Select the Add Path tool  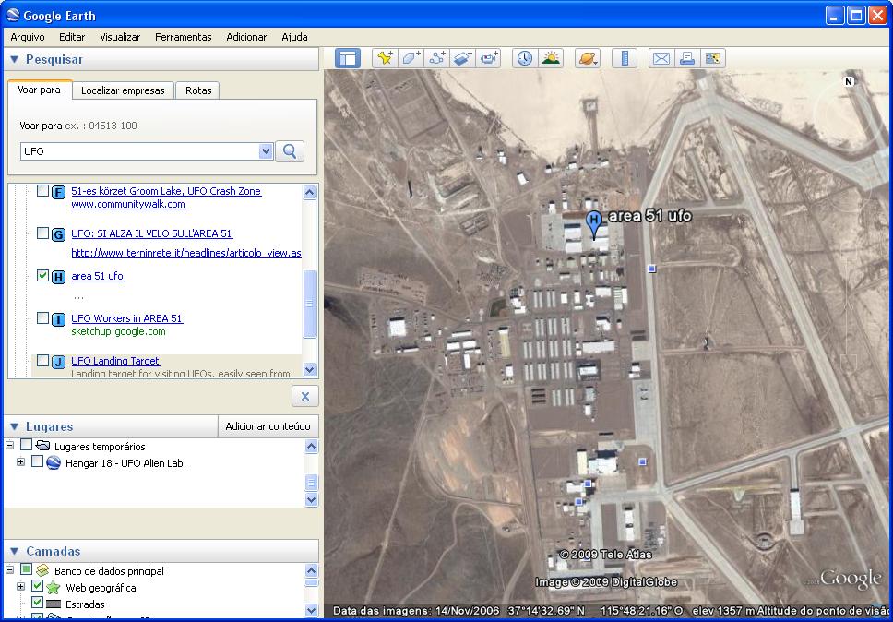coord(437,58)
